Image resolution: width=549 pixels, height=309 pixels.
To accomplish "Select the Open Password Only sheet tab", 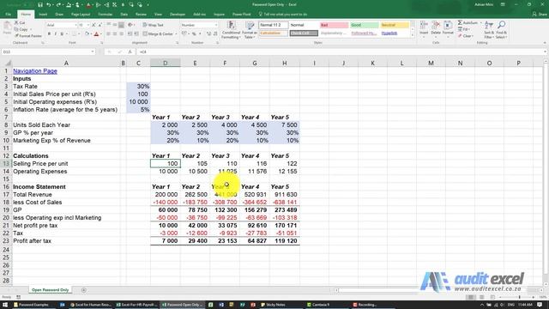I will coord(50,290).
